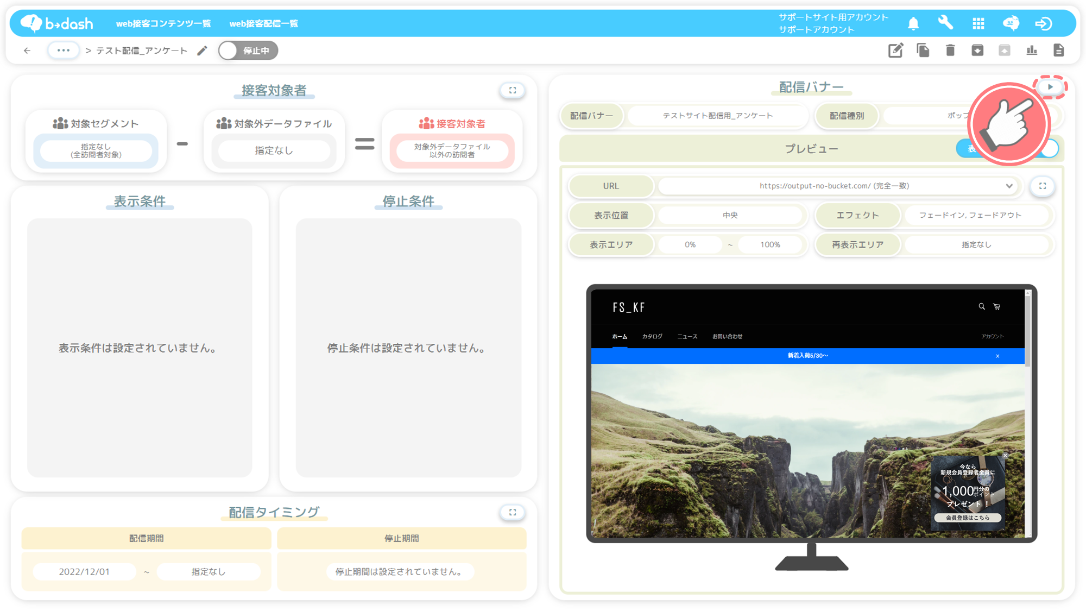Image resolution: width=1086 pixels, height=611 pixels.
Task: Open the wrench settings icon
Action: (945, 23)
